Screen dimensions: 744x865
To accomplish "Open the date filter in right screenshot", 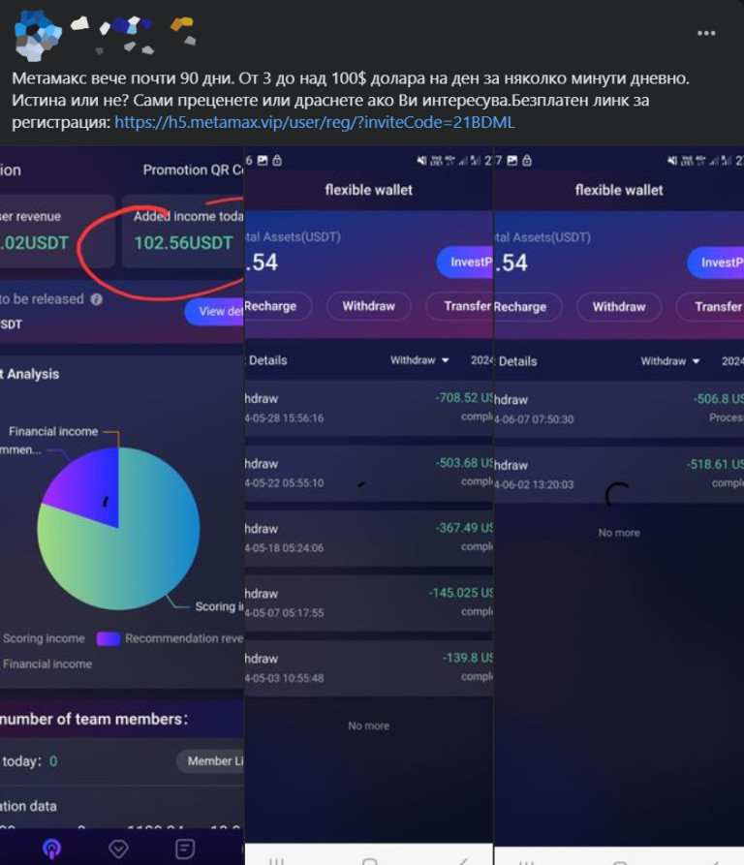I will (731, 361).
